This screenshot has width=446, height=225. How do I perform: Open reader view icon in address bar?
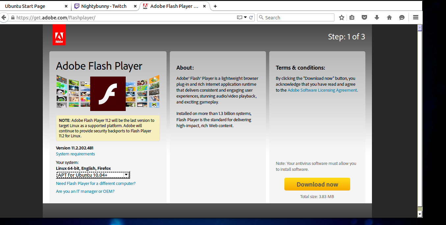tap(240, 17)
